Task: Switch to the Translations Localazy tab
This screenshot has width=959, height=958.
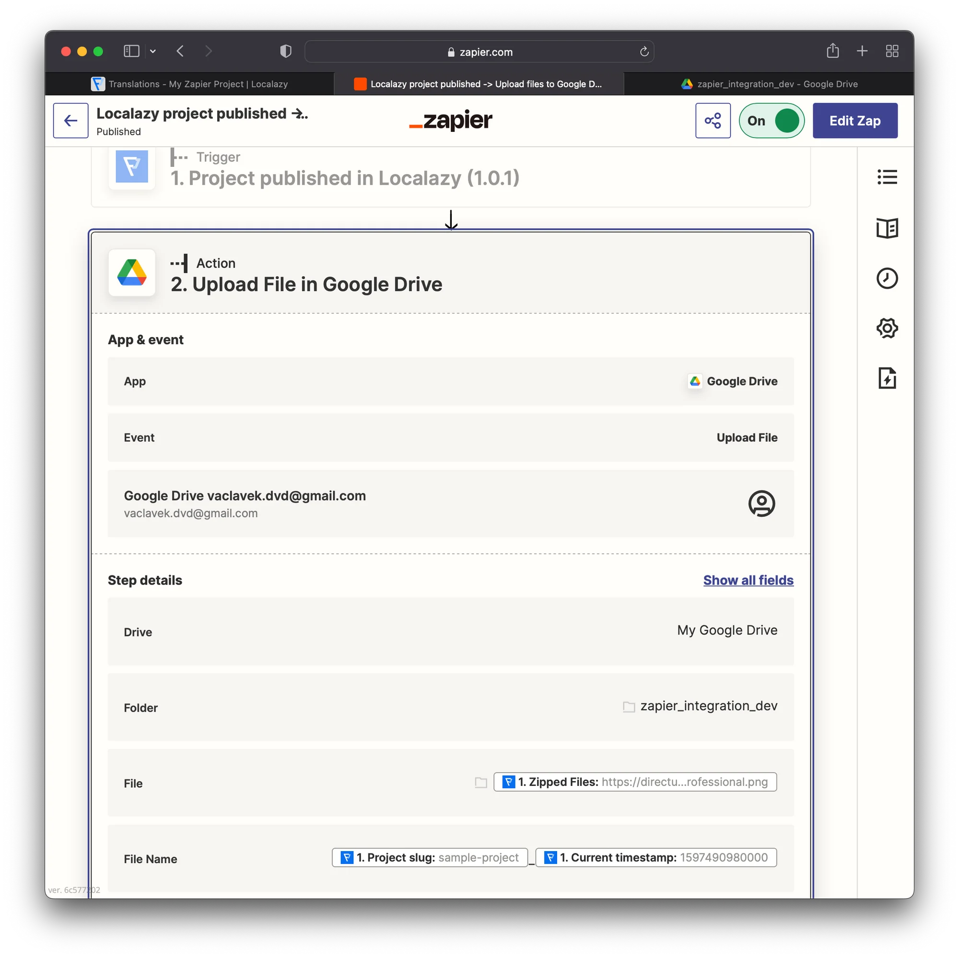Action: (x=189, y=84)
